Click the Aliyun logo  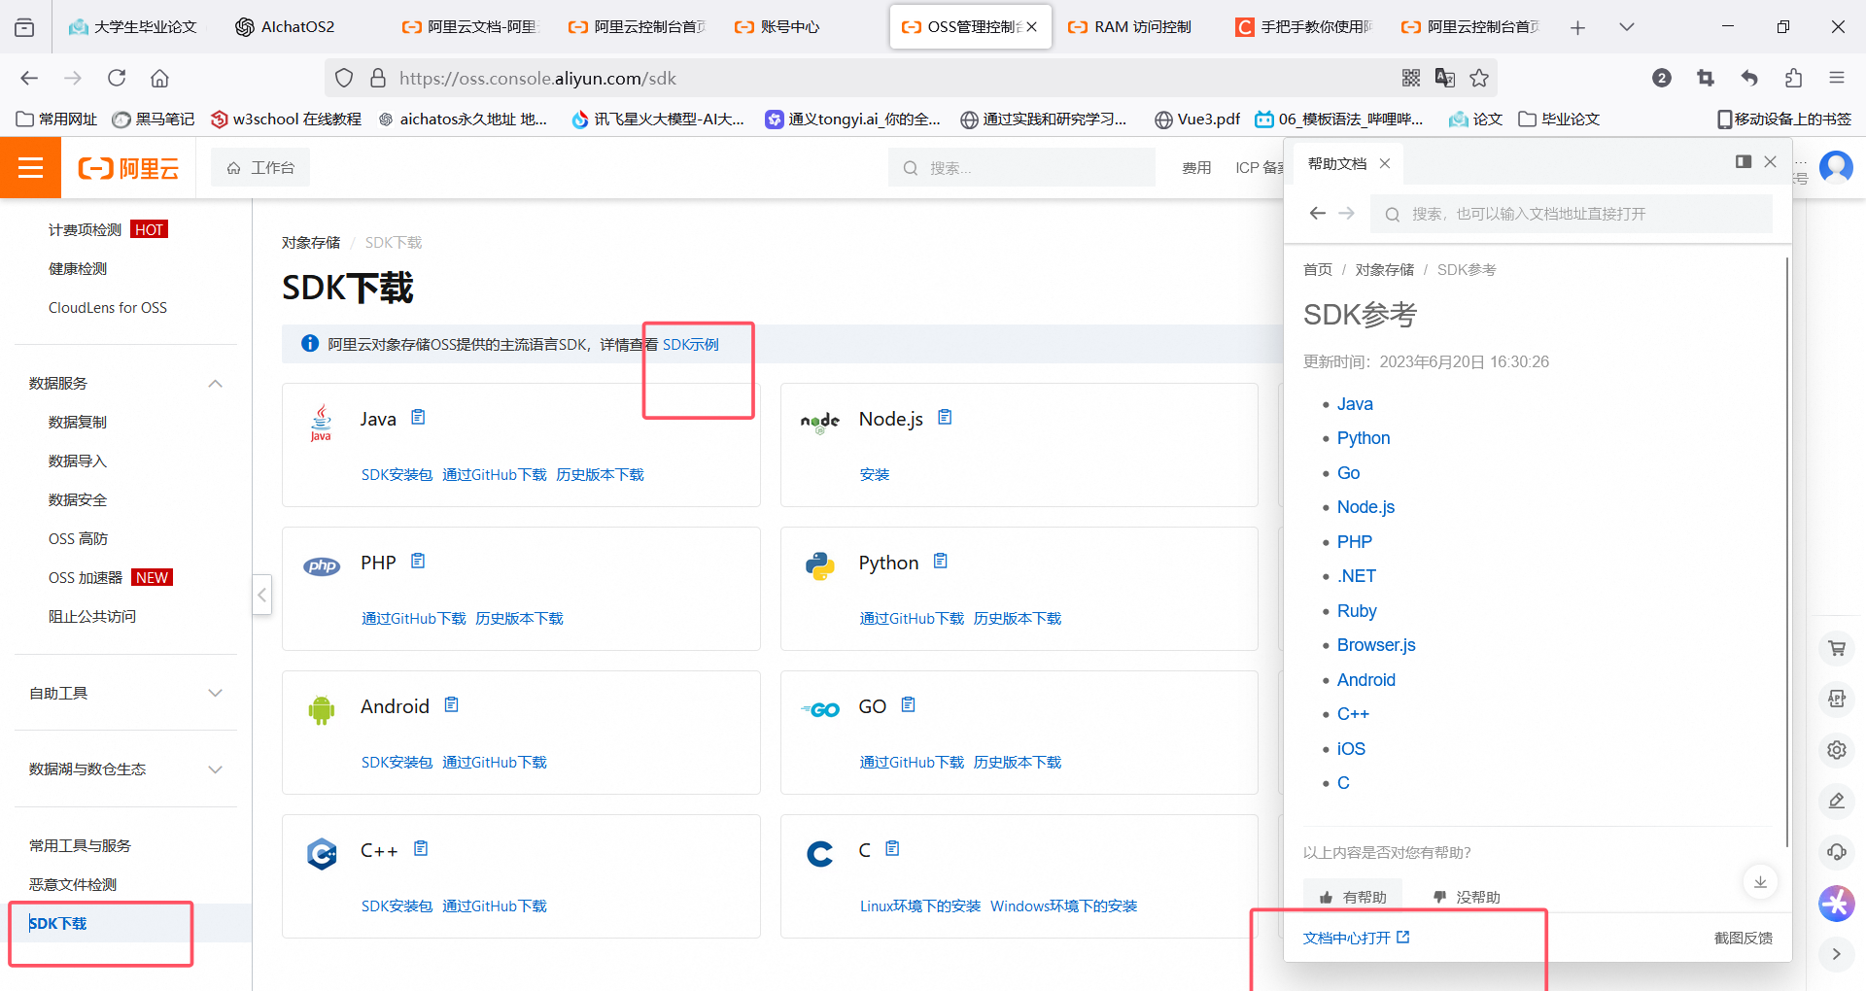point(128,168)
